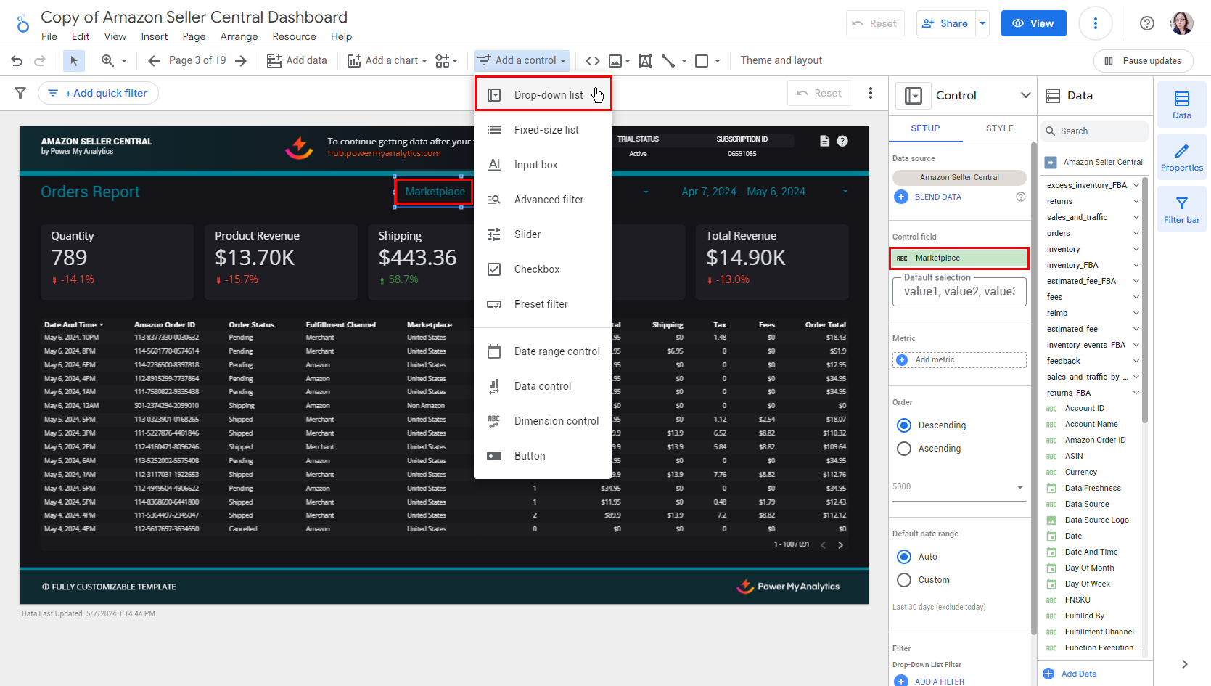This screenshot has height=686, width=1211.
Task: Insert a text box from toolbar
Action: point(644,61)
